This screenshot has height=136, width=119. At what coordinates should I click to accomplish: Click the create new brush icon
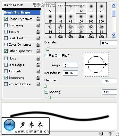(x=101, y=134)
